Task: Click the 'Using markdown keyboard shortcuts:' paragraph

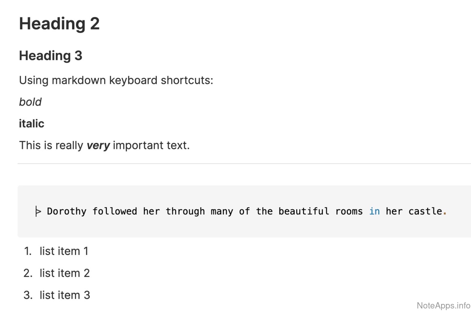Action: click(116, 80)
